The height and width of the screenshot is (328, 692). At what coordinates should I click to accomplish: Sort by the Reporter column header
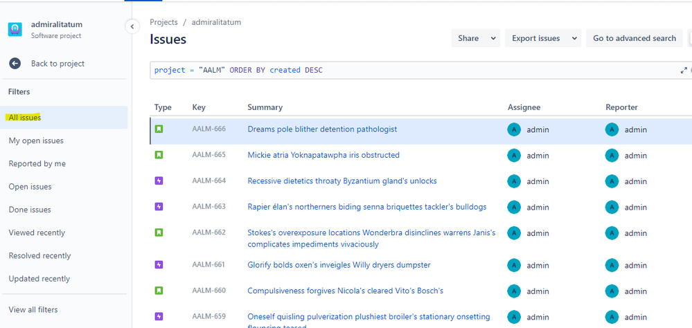pyautogui.click(x=621, y=107)
